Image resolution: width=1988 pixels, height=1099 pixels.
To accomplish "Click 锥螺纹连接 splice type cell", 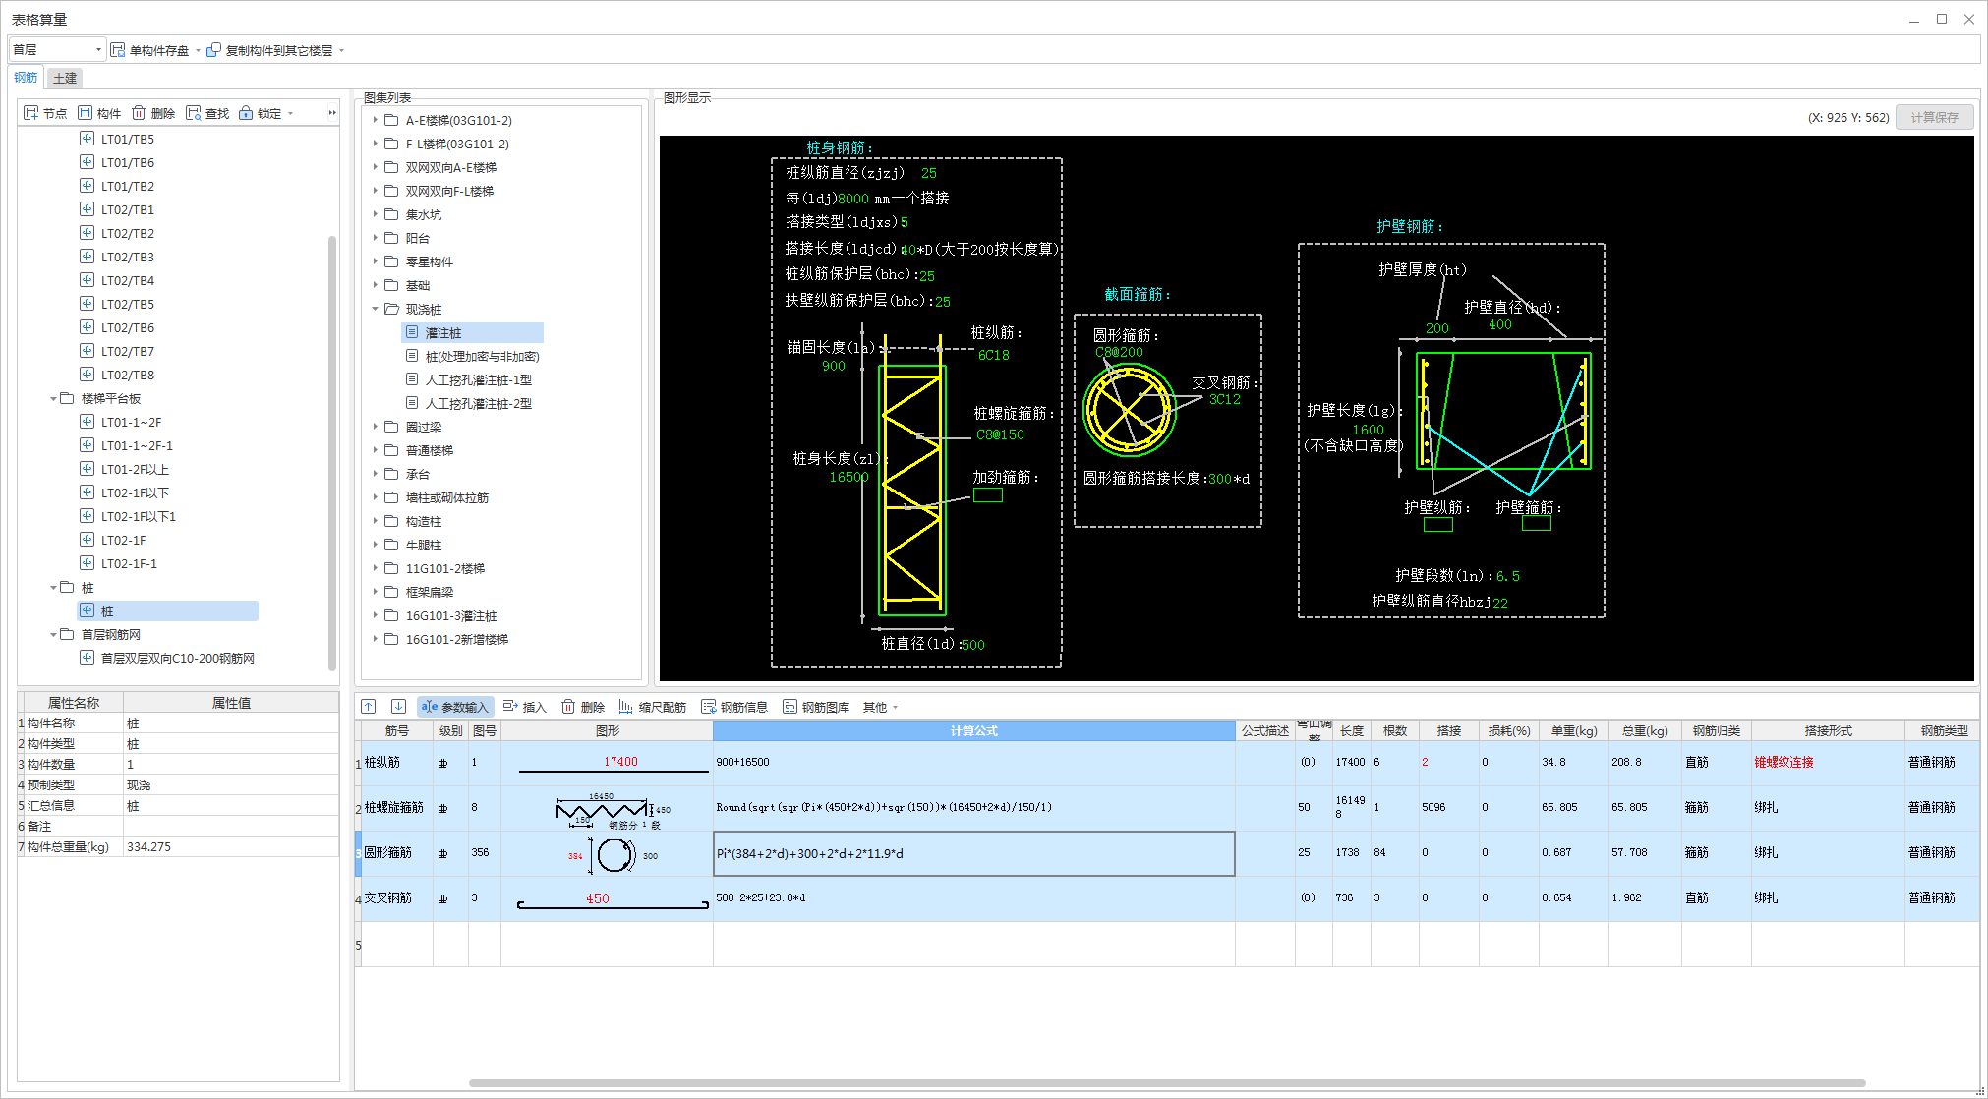I will coord(1828,762).
